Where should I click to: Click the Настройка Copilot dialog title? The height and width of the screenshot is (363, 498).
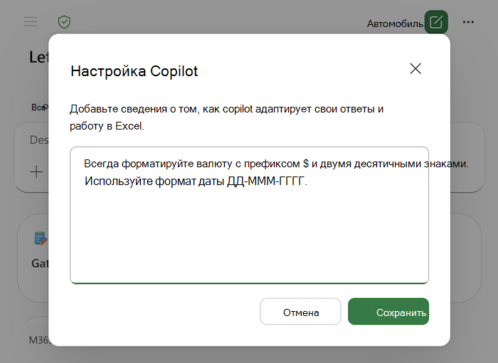[134, 71]
